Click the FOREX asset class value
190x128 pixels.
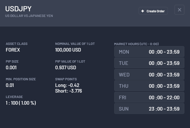click(13, 50)
